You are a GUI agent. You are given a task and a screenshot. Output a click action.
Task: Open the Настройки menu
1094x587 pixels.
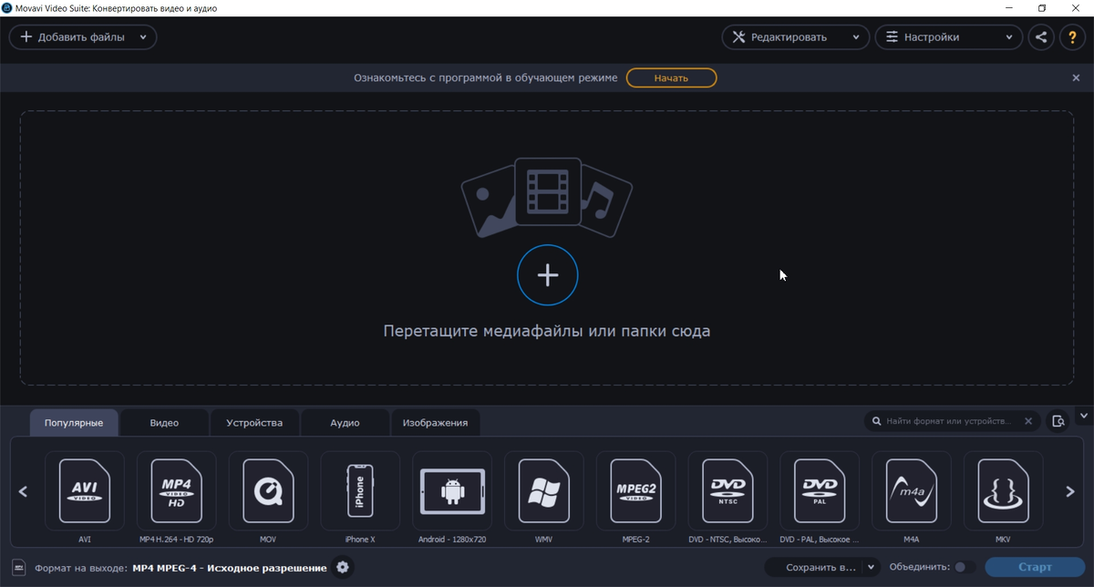(948, 36)
